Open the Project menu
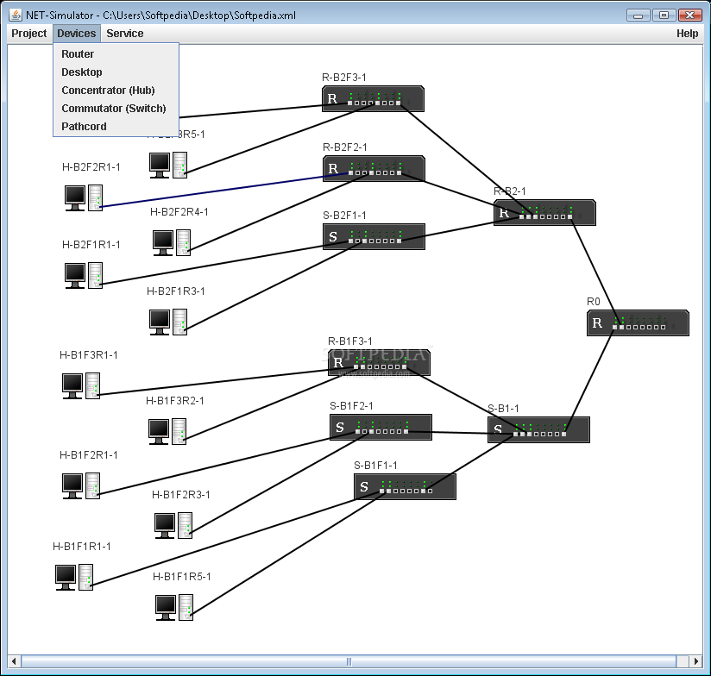Viewport: 711px width, 676px height. tap(29, 34)
